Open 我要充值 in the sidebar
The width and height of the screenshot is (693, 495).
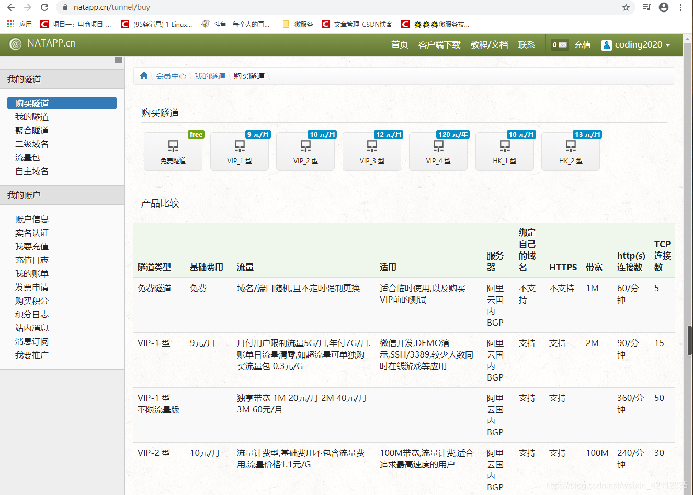(32, 246)
